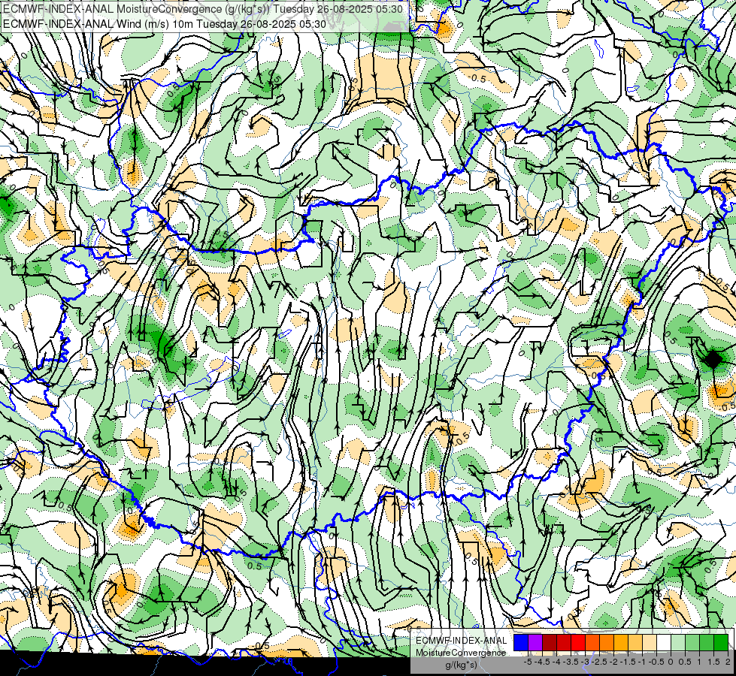Select the purple legend color swatch
This screenshot has height=676, width=736.
[535, 642]
